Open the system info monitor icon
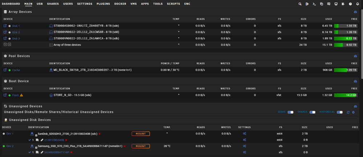 (x=336, y=4)
